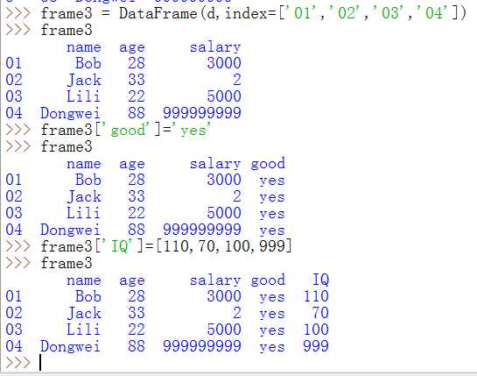This screenshot has width=477, height=376.
Task: Click 'Bob' in the first three-column output
Action: point(88,63)
